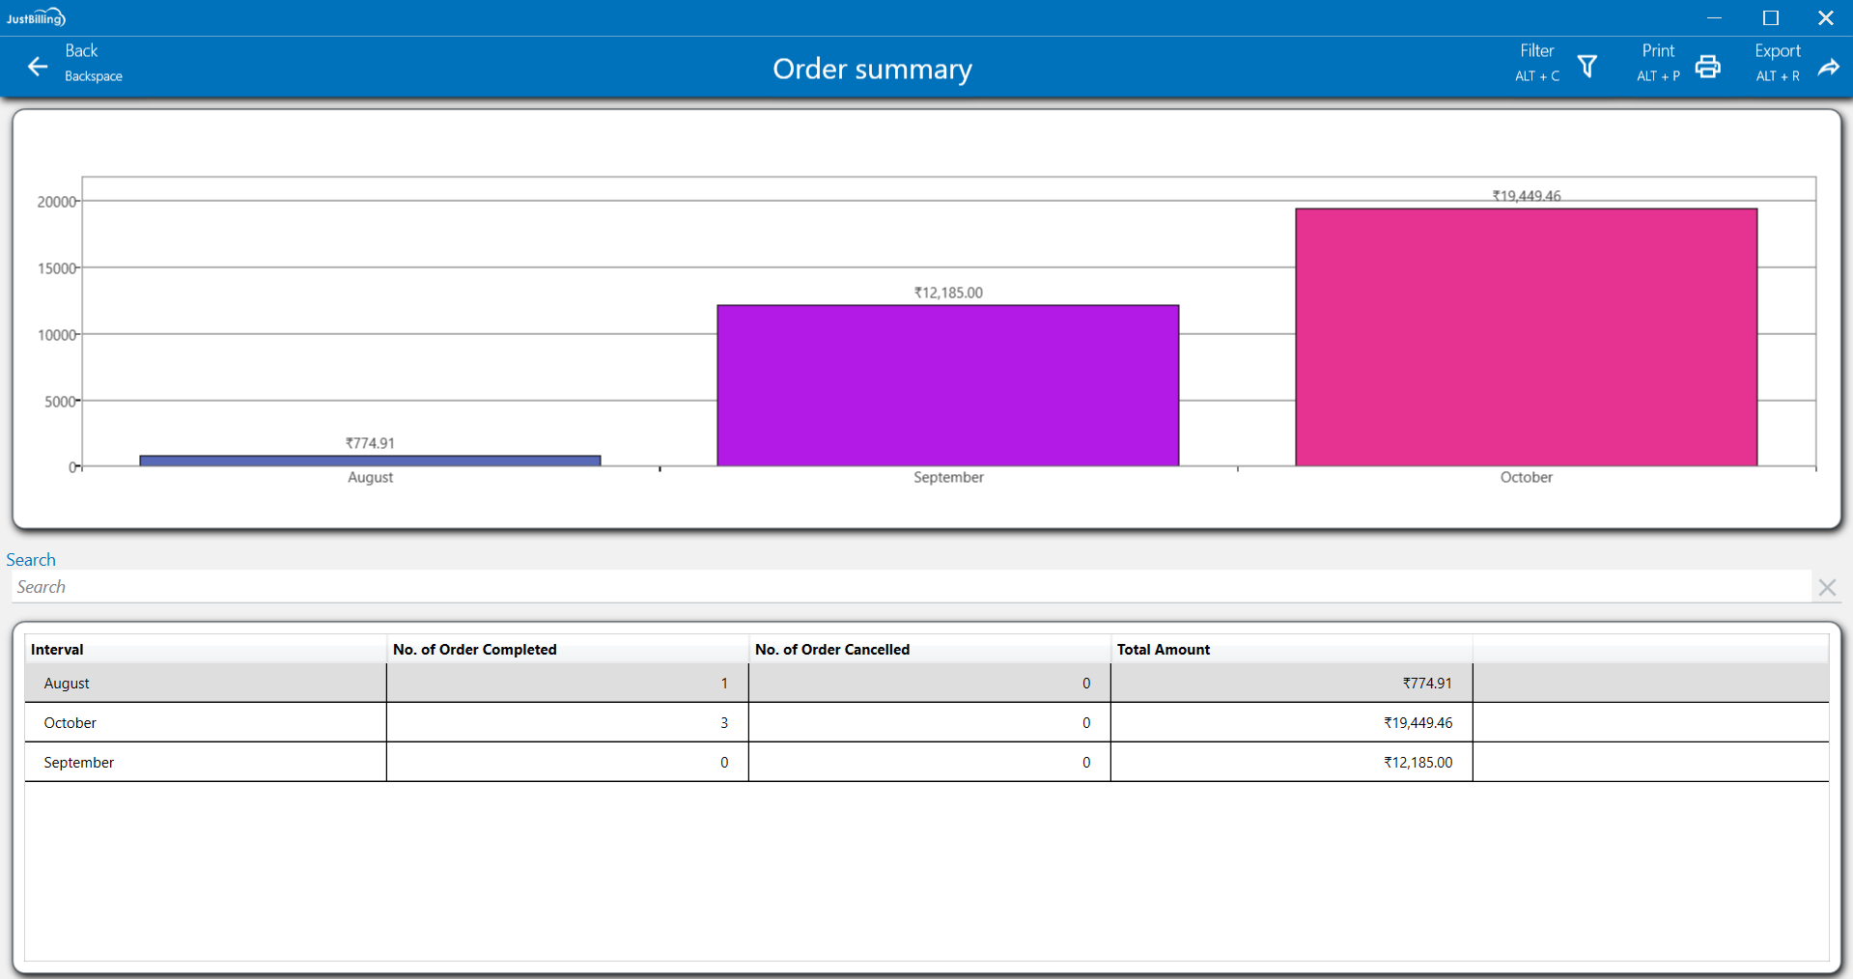Viewport: 1853px width, 979px height.
Task: Click the Back label text
Action: point(81,51)
